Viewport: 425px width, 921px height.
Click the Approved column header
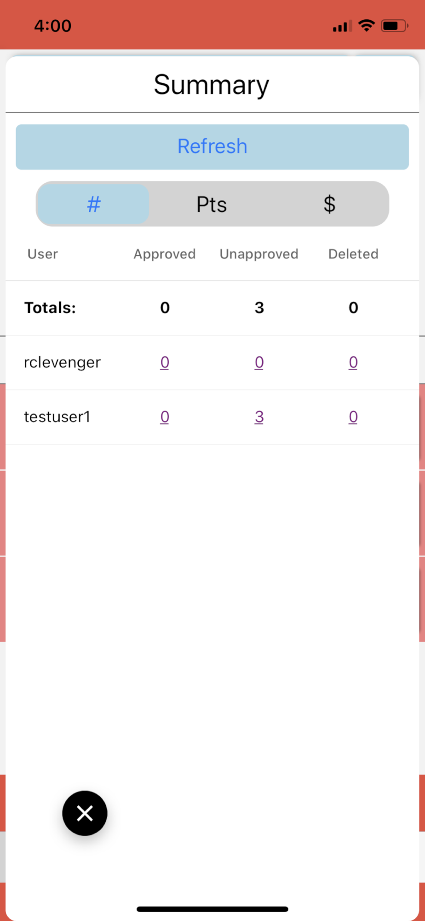[165, 254]
